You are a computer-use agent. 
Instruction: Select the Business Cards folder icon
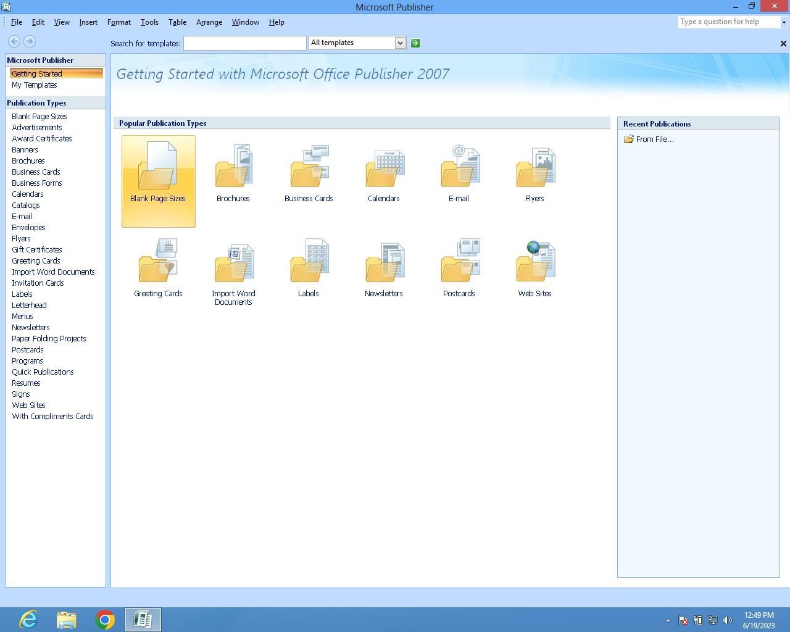pyautogui.click(x=309, y=167)
